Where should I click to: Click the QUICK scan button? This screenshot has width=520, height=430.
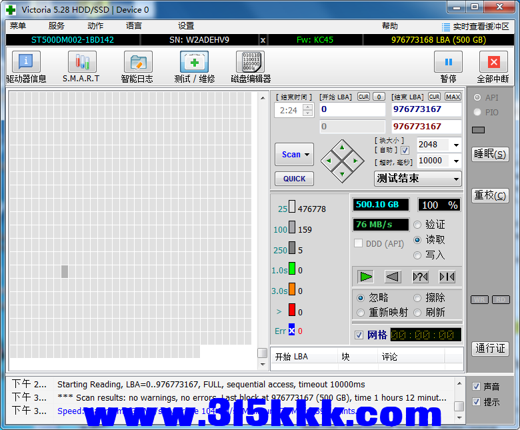point(294,179)
